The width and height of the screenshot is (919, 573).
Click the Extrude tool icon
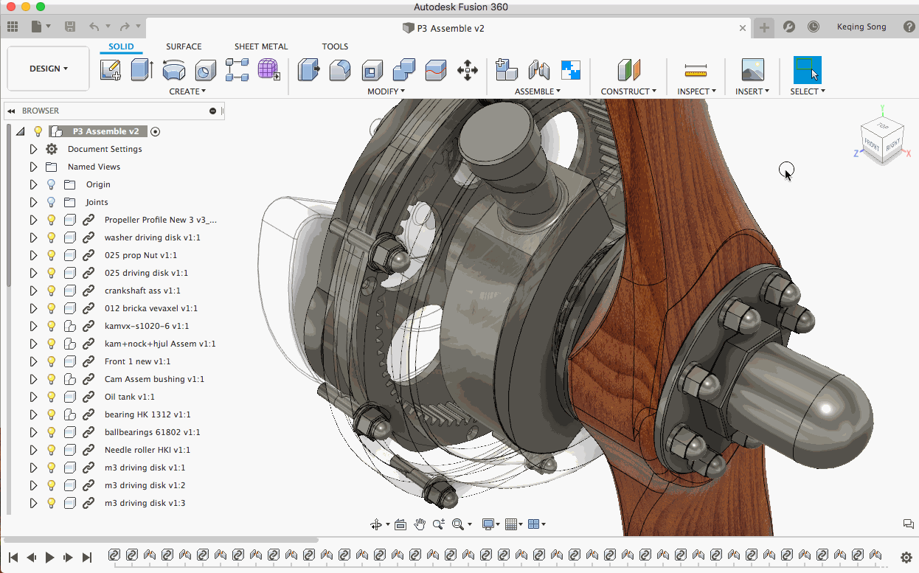tap(142, 70)
